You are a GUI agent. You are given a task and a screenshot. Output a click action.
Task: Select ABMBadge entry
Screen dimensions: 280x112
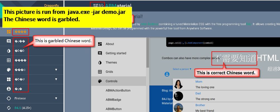click(113, 100)
